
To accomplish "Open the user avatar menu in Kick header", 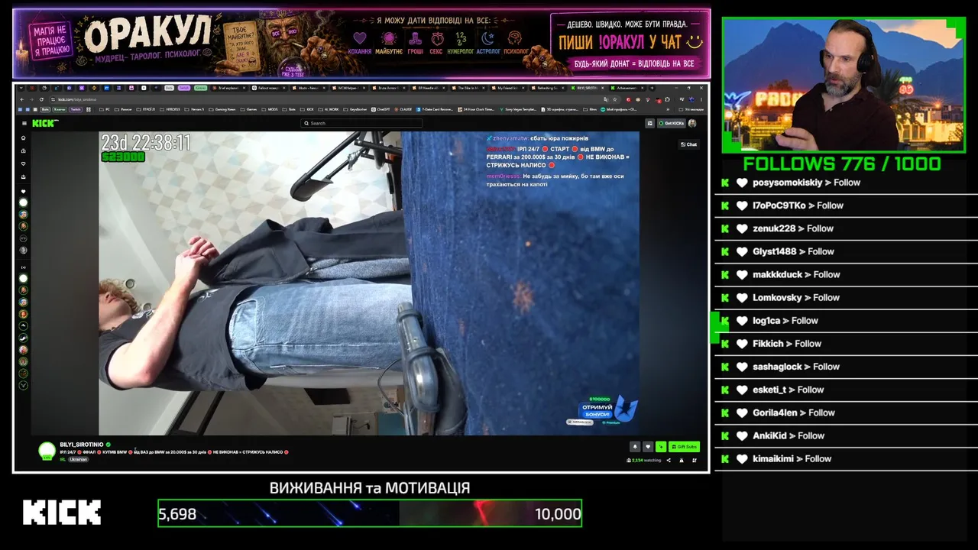I will (692, 123).
